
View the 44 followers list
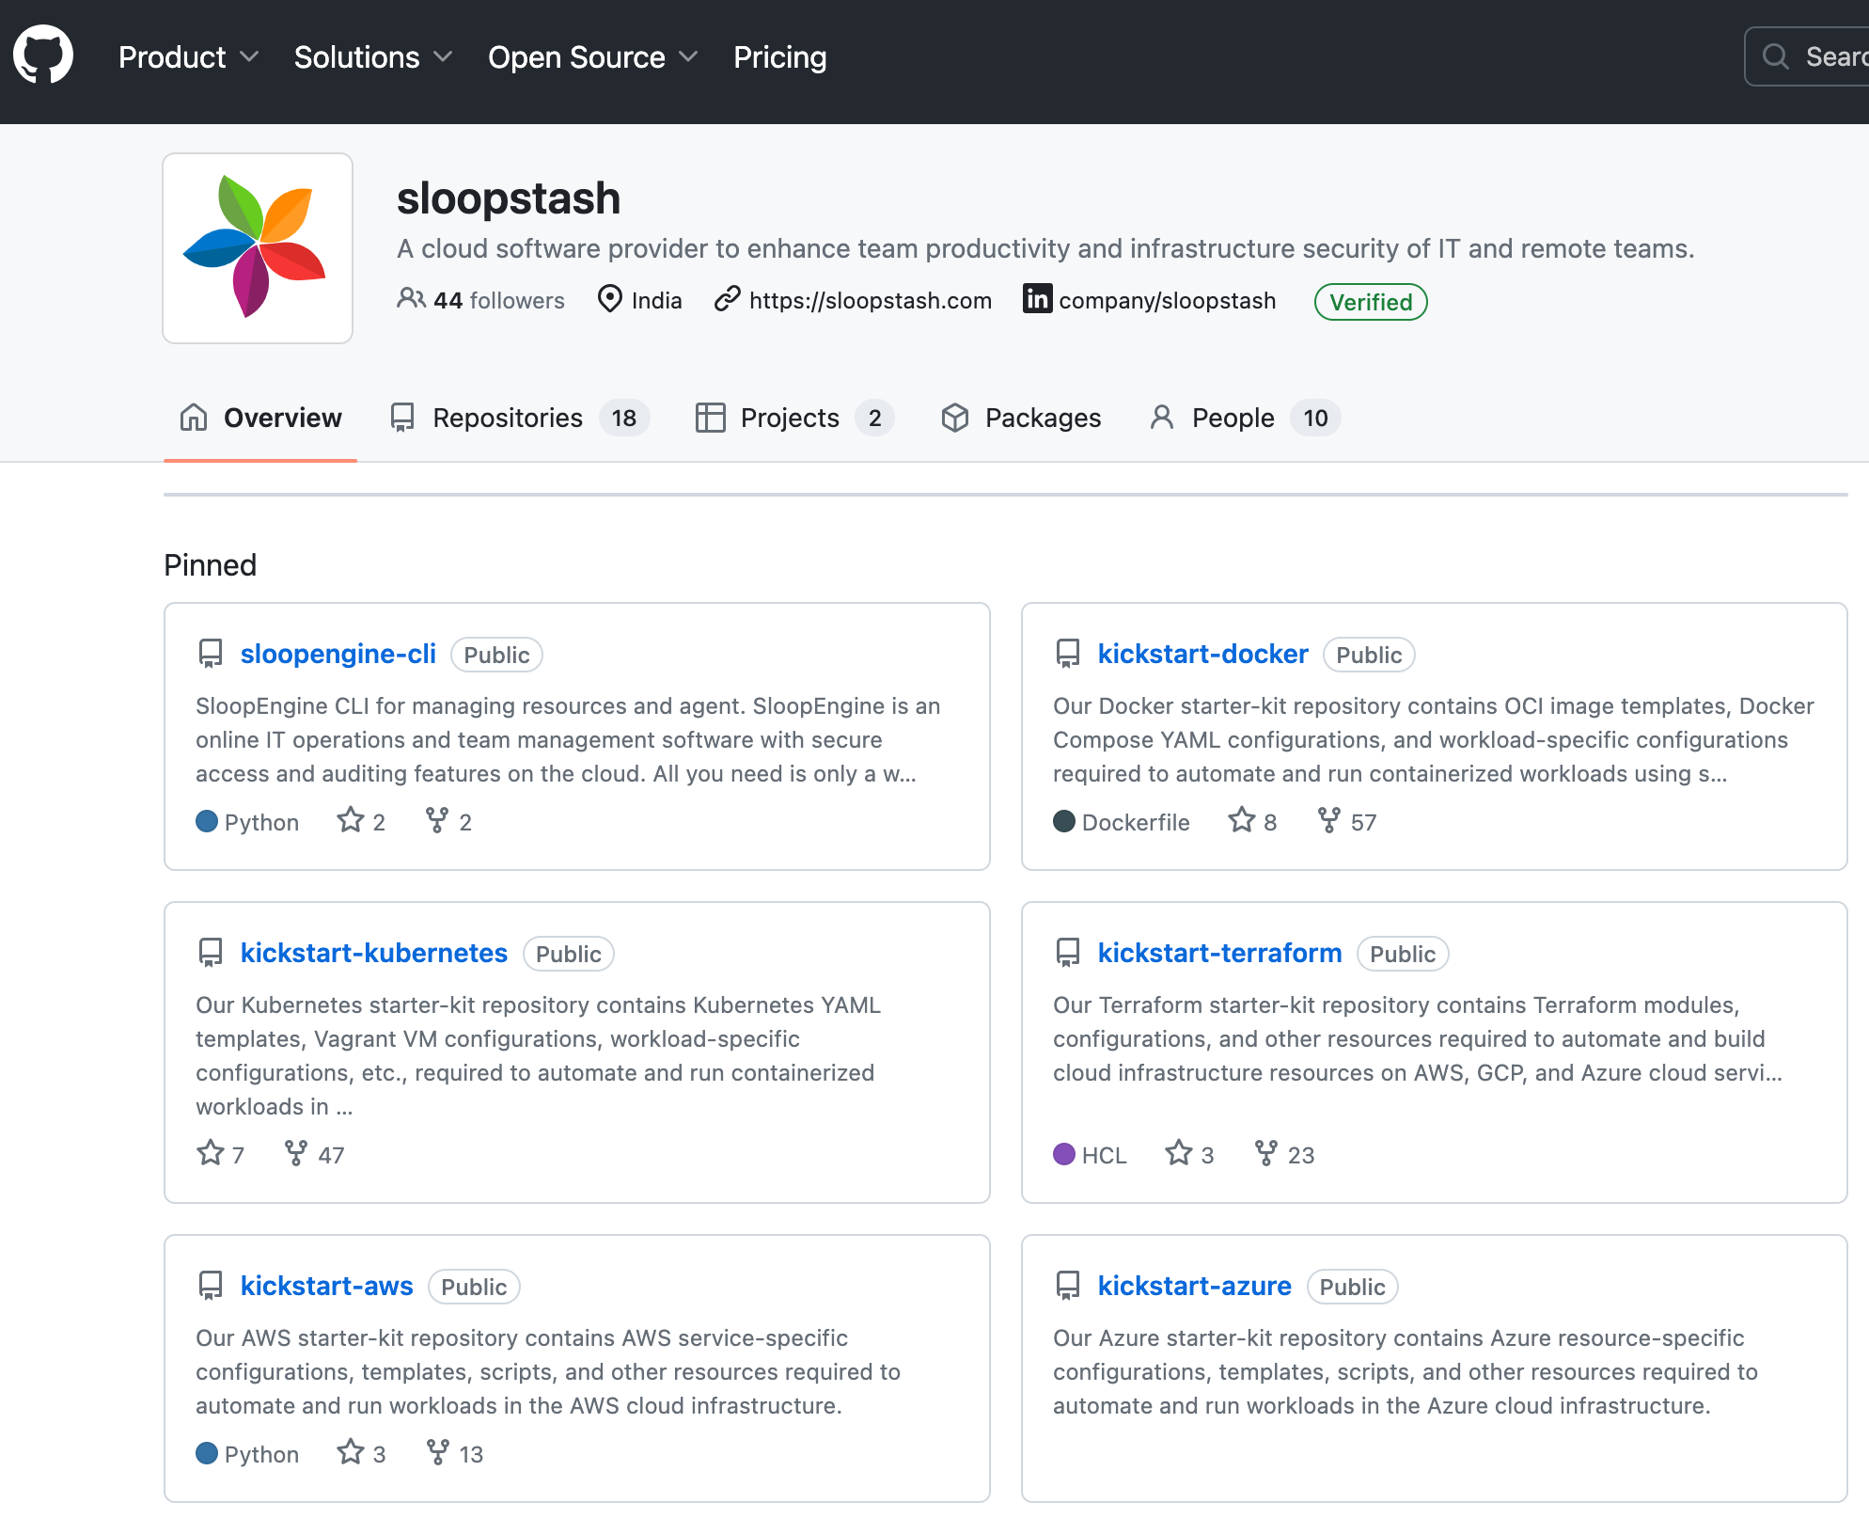[480, 300]
